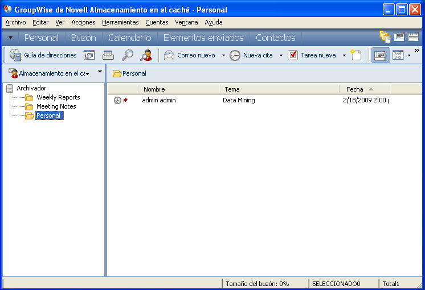Select the admin admin sender name
Screen dimensions: 425x290
(159, 100)
